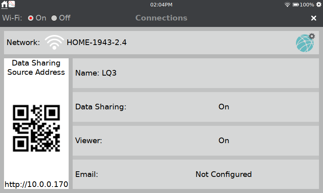Go to the Home screen icon
Image resolution: width=323 pixels, height=193 pixels.
(x=4, y=4)
